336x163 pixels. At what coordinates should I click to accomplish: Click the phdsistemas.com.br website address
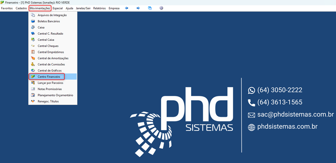tap(287, 127)
